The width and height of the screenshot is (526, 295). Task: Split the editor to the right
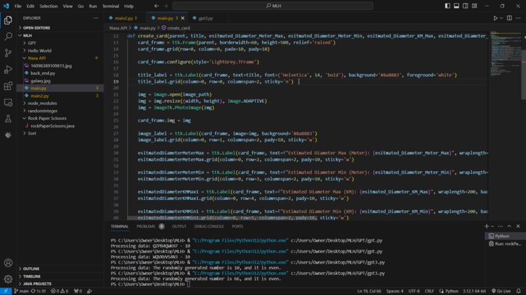click(x=509, y=18)
